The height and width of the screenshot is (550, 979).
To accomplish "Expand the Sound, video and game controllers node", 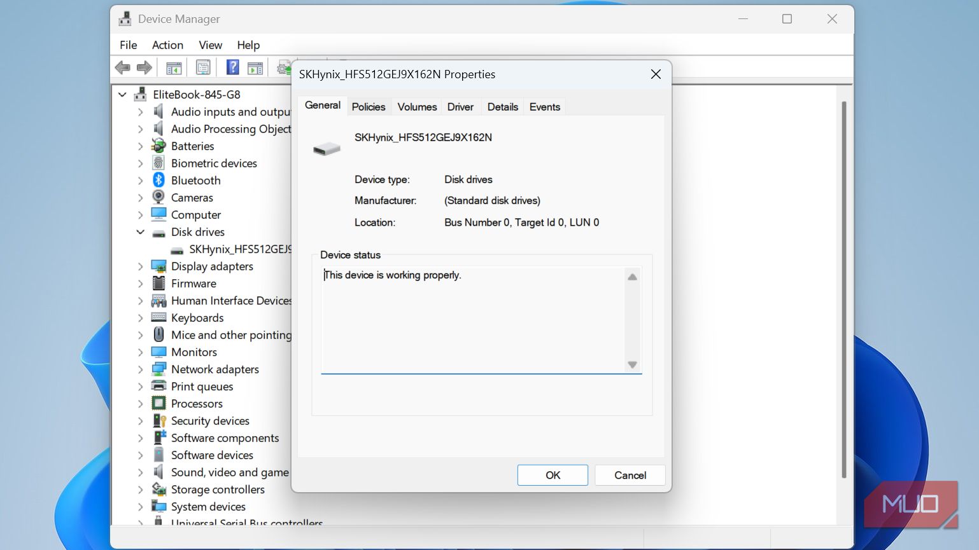I will 141,472.
